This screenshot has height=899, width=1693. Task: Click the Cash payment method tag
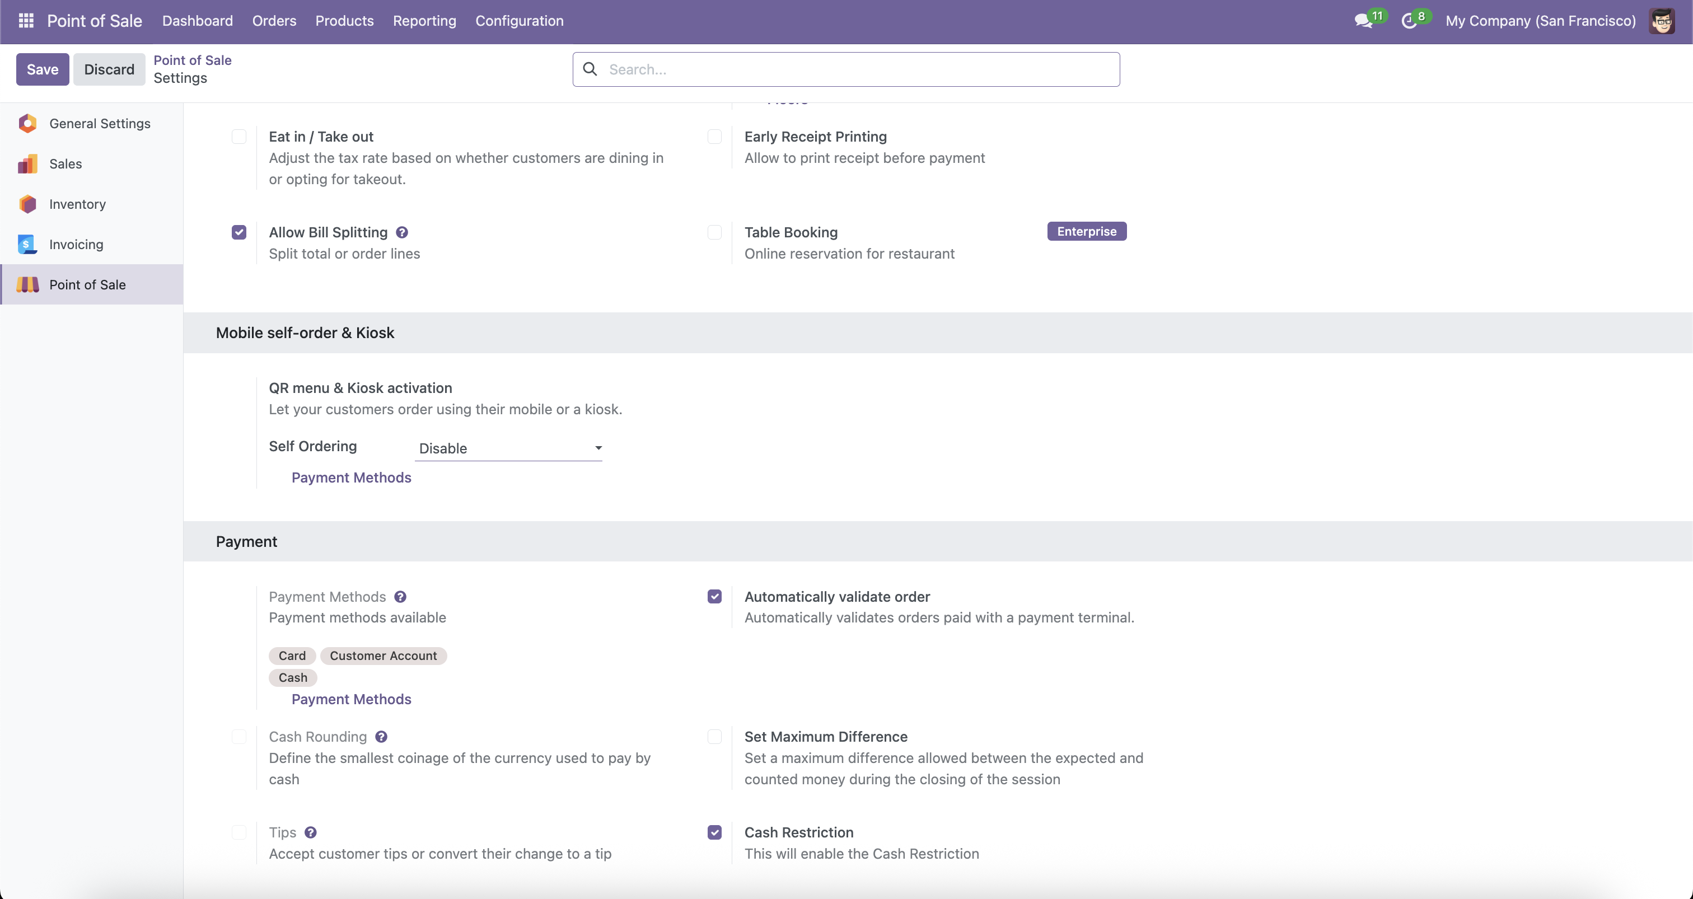tap(293, 677)
